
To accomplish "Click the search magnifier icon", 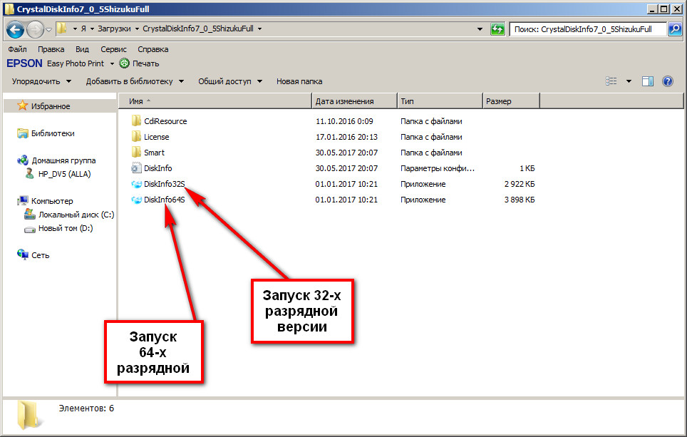I will click(x=675, y=29).
